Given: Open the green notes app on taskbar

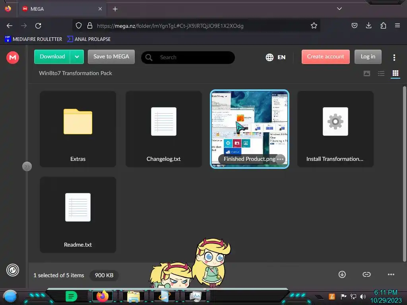Looking at the screenshot, I should tap(71, 296).
